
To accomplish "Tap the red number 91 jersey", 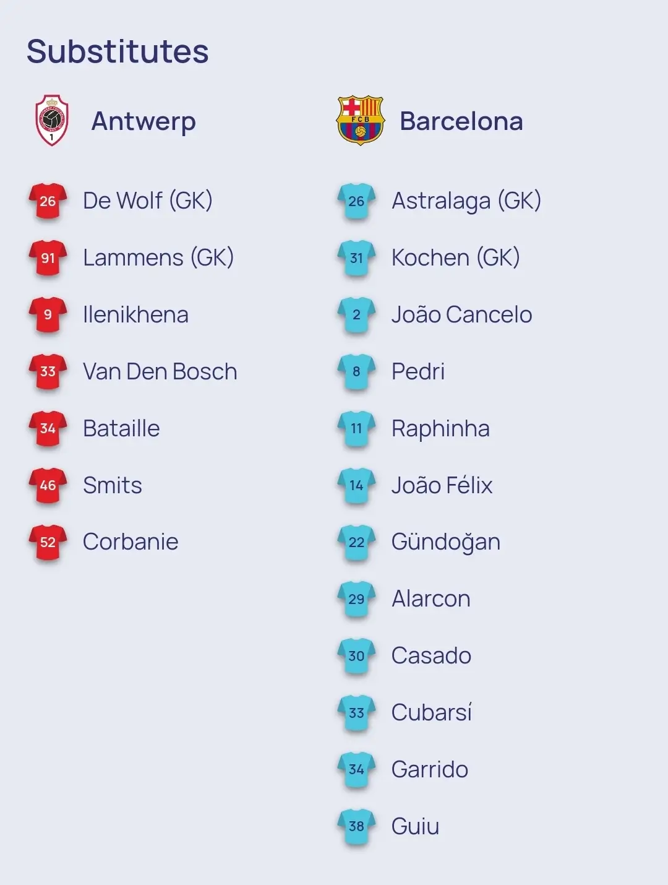I will tap(48, 257).
